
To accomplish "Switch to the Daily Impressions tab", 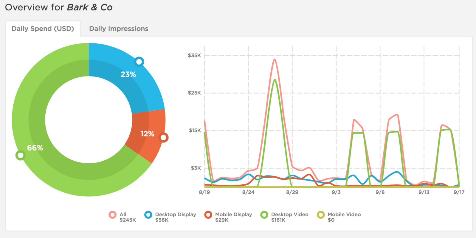I will pos(119,29).
